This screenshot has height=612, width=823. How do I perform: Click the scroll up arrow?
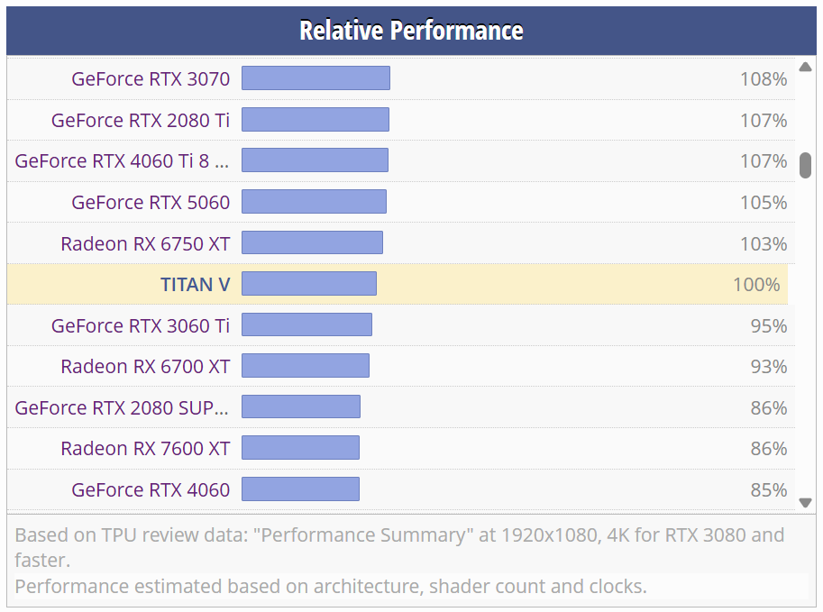coord(805,67)
